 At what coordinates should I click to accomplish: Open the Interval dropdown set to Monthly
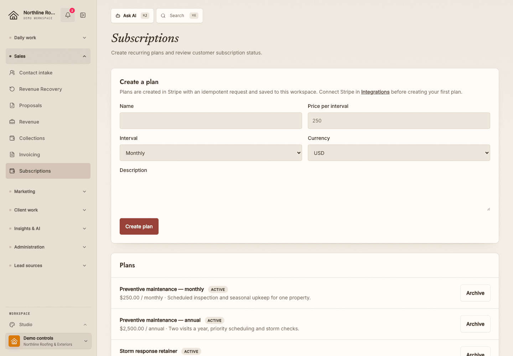point(211,153)
